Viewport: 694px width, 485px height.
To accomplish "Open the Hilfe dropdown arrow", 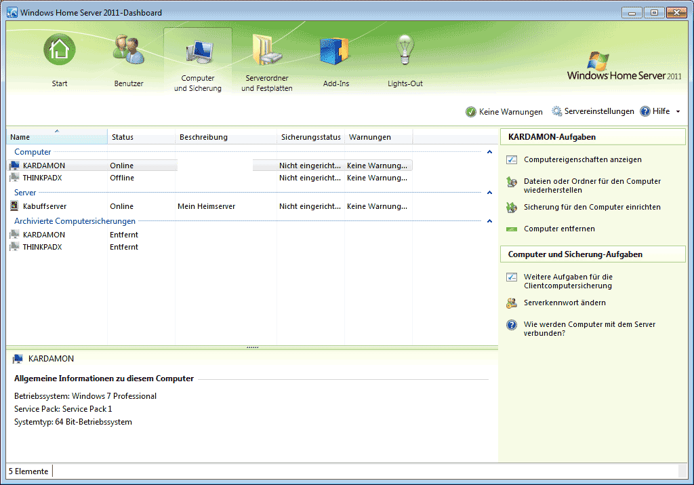I will tap(678, 112).
